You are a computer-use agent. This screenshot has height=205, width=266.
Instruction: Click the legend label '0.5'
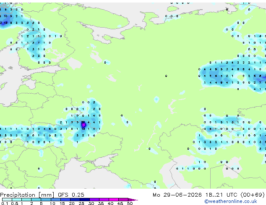coord(14,203)
